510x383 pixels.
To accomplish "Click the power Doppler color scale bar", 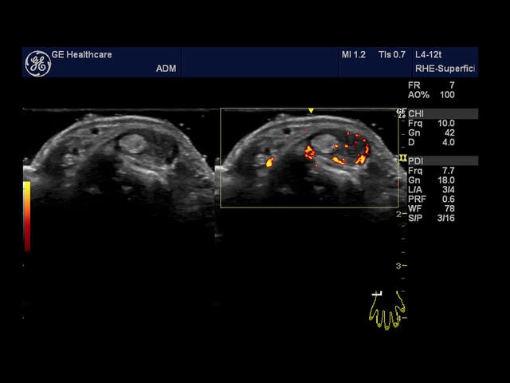I will 27,215.
